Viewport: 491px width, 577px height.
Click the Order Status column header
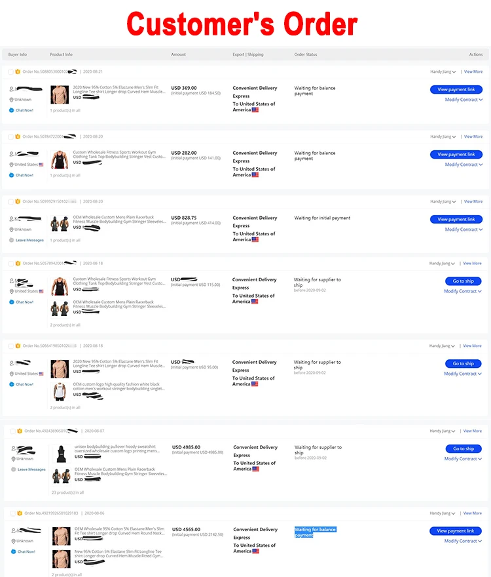(x=306, y=54)
